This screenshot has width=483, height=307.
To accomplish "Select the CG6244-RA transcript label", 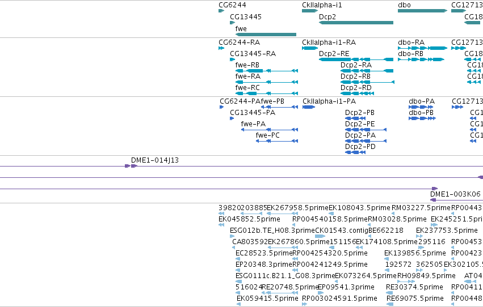I will click(240, 42).
